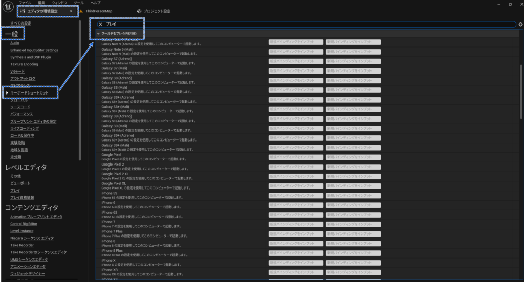Screen dimensions: 524x282
Task: Click the category sidebar scrollbar
Action: (x=80, y=90)
